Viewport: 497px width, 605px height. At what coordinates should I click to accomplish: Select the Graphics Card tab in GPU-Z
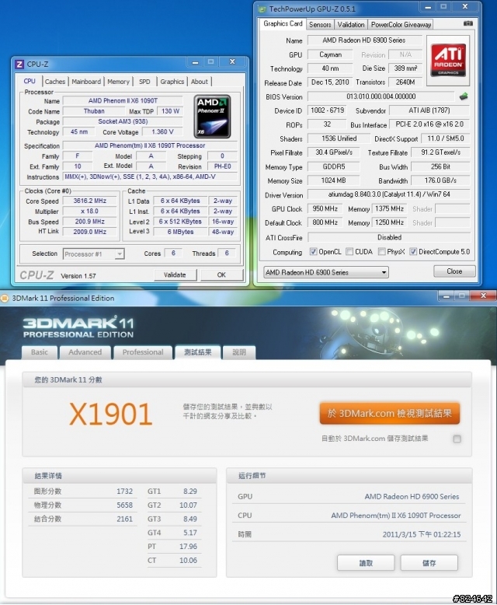283,23
